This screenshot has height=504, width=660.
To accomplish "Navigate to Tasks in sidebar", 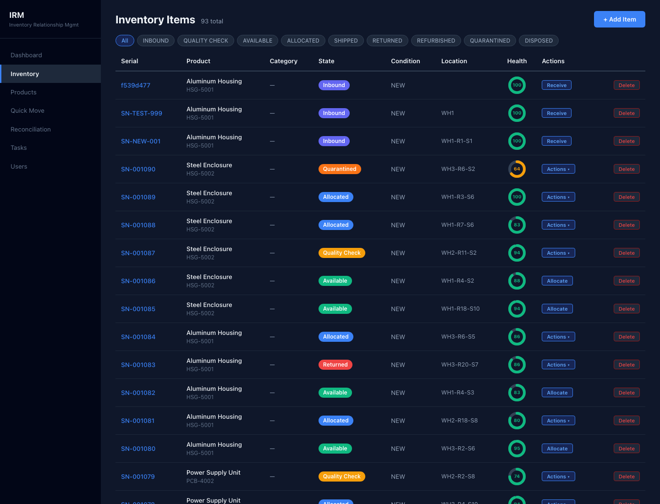I will 50,148.
